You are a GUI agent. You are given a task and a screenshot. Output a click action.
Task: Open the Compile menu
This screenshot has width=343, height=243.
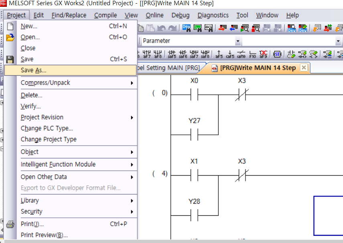[106, 15]
